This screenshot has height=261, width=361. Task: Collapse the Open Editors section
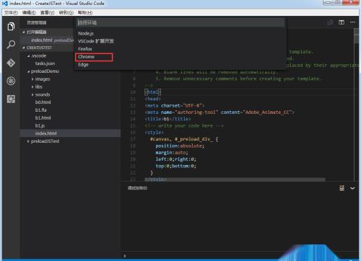point(24,32)
